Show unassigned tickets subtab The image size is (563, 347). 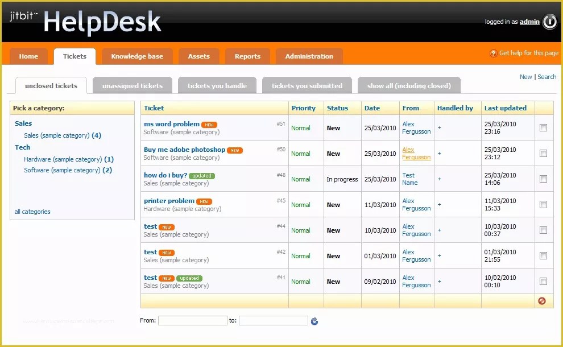133,86
